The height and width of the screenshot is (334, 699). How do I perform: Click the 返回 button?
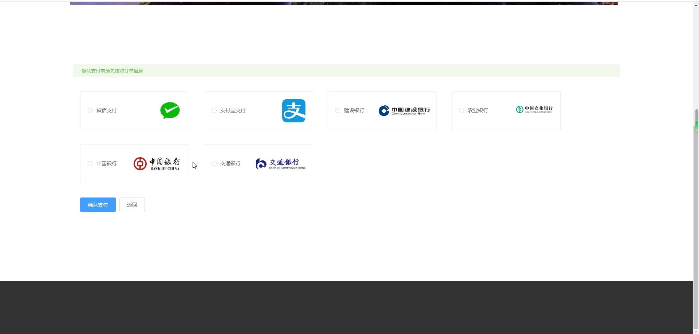tap(132, 205)
